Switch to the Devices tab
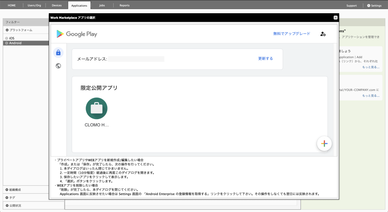 [x=56, y=6]
